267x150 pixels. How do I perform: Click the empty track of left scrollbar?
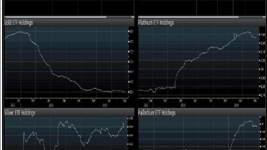119,17
